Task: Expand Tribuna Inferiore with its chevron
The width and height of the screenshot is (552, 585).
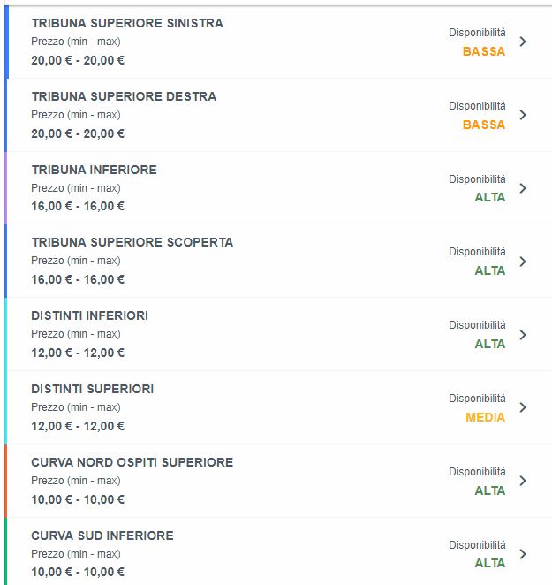Action: click(x=523, y=188)
